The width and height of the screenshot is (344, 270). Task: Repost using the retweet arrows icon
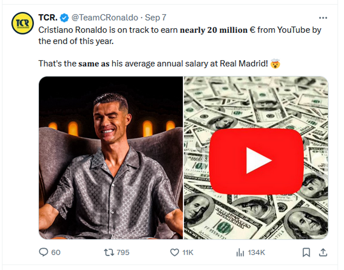[x=109, y=253]
